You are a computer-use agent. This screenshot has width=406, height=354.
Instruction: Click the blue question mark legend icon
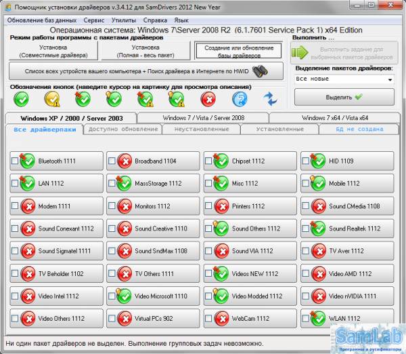point(240,99)
